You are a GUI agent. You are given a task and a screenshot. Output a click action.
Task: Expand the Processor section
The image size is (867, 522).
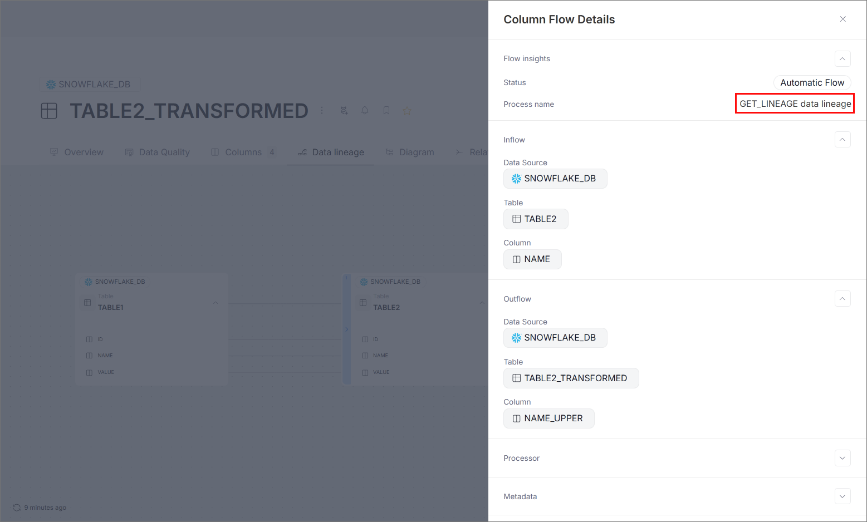(842, 458)
